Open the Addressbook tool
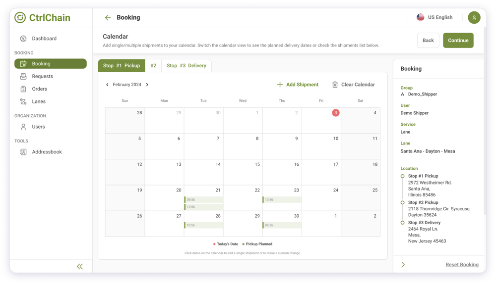 coord(47,152)
